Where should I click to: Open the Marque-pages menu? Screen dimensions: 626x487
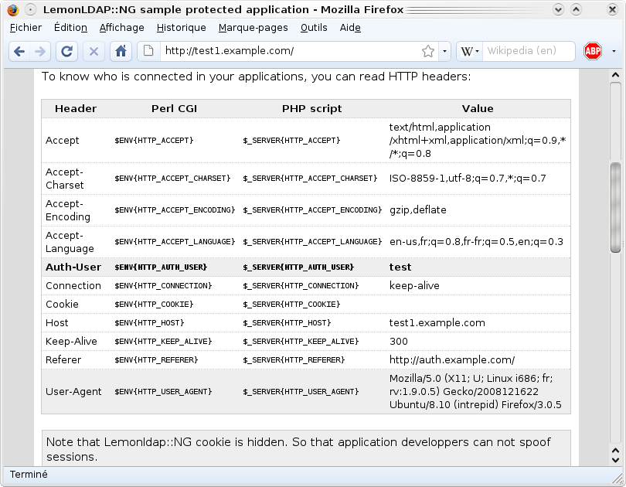pos(253,28)
